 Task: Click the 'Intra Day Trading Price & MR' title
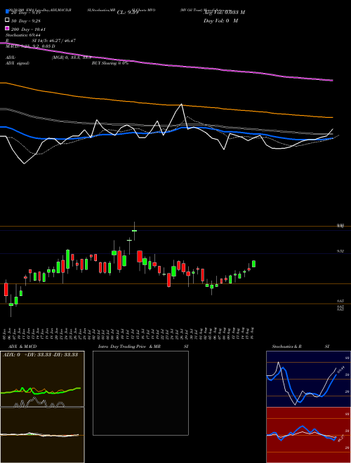click(x=129, y=347)
